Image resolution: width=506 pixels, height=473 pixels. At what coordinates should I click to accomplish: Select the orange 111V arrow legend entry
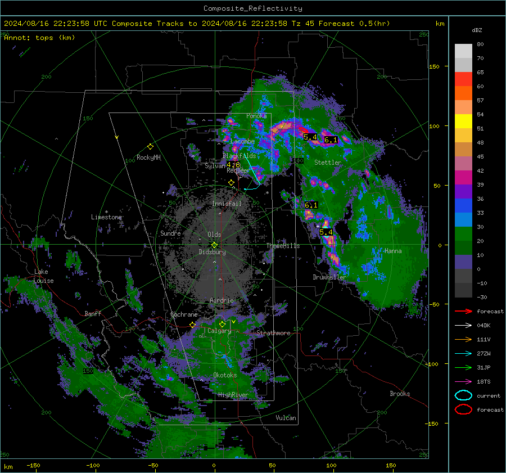click(x=463, y=339)
